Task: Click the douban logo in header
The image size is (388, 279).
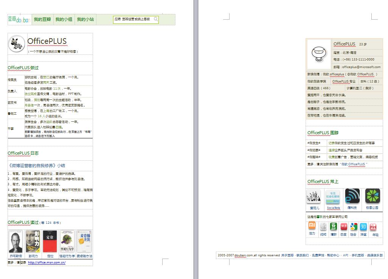Action: pos(19,19)
